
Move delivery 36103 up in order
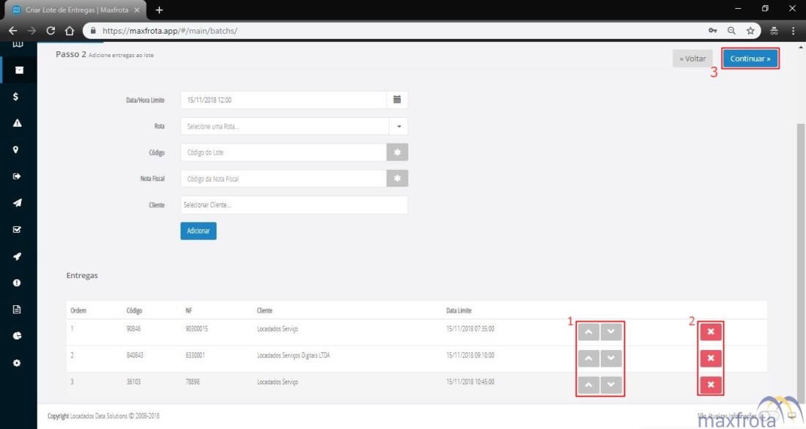588,385
